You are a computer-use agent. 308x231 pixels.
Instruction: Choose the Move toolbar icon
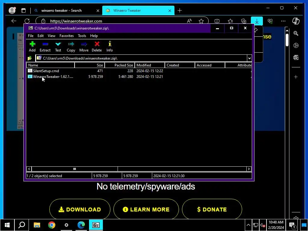(84, 47)
